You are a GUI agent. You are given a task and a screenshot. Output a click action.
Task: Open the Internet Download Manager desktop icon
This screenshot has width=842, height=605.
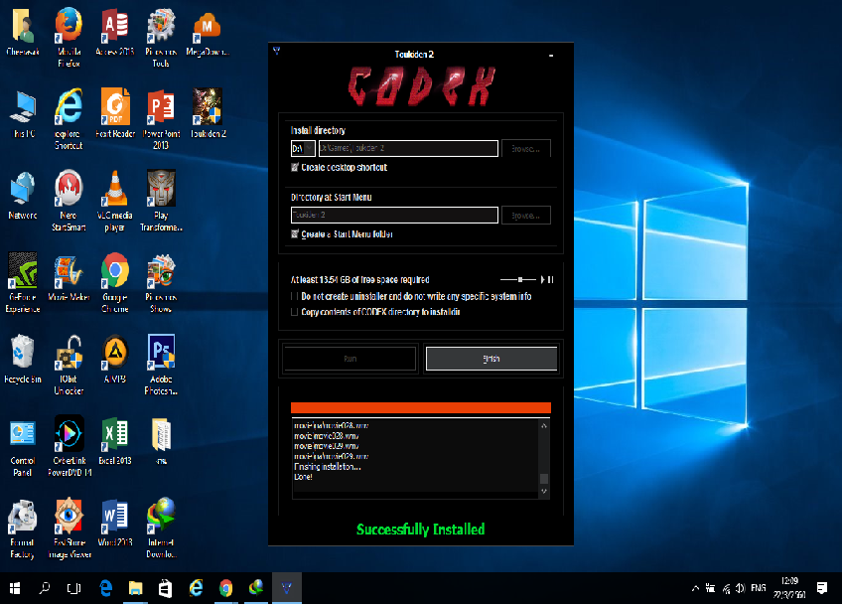[161, 529]
